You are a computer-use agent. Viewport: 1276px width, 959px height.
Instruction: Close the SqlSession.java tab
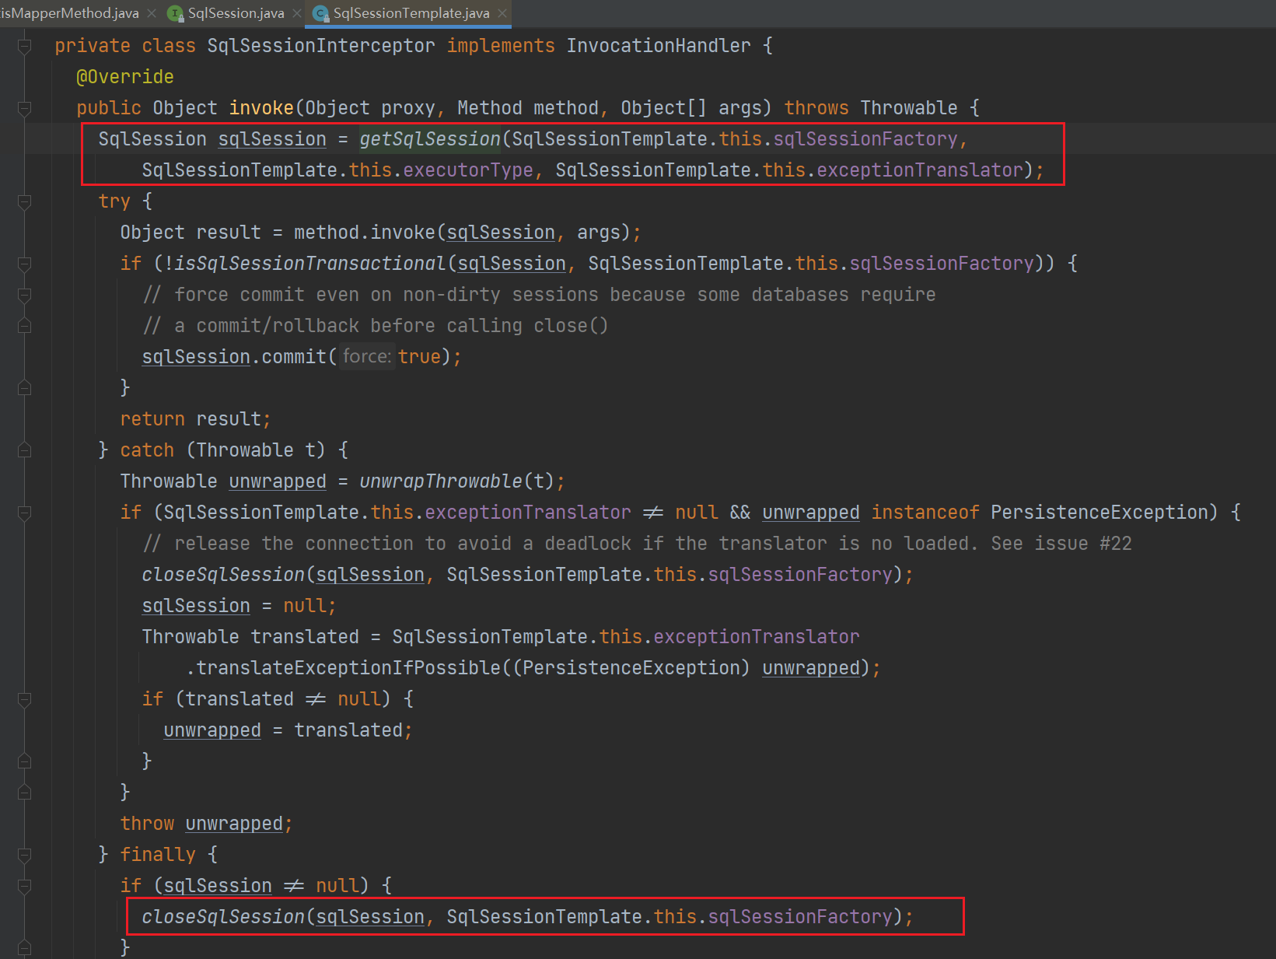point(297,13)
